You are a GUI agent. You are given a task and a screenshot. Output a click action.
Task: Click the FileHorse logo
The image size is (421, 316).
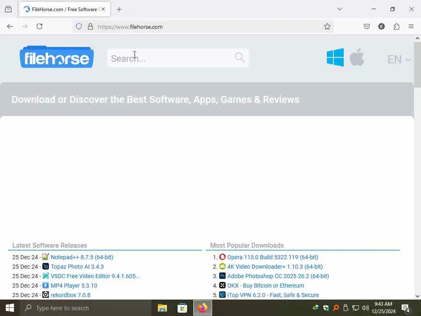click(57, 57)
